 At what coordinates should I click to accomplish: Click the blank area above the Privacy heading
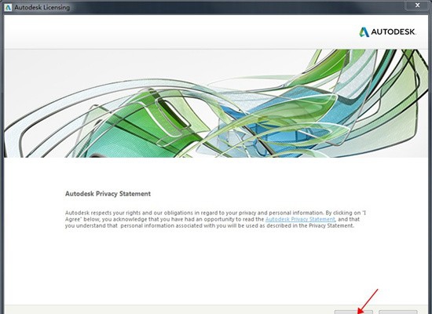pos(215,173)
